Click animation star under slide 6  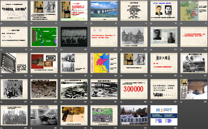click(x=151, y=23)
